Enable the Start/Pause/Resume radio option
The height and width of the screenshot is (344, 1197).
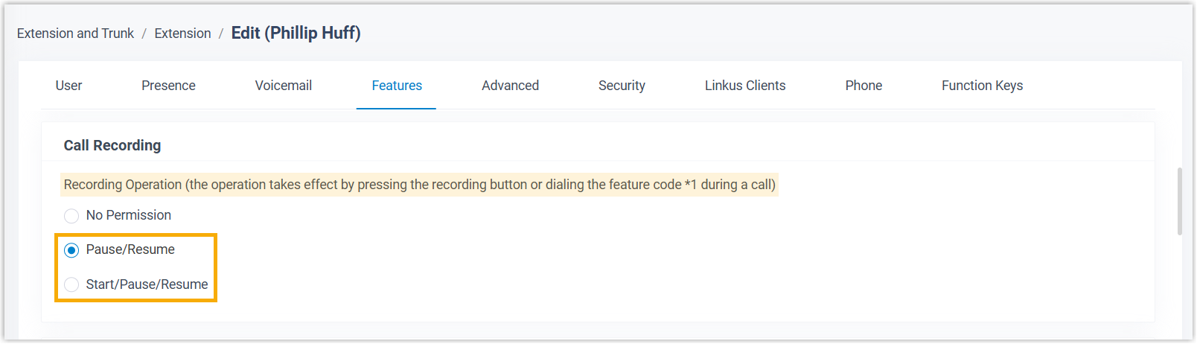pos(71,284)
